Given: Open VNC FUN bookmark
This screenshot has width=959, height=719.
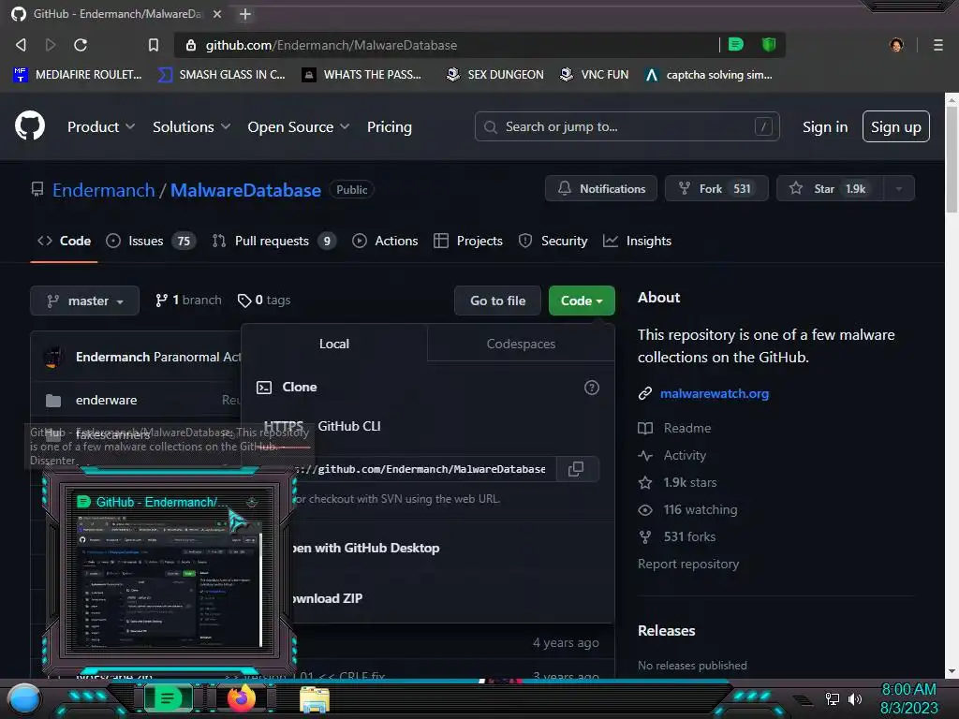Looking at the screenshot, I should pos(595,75).
